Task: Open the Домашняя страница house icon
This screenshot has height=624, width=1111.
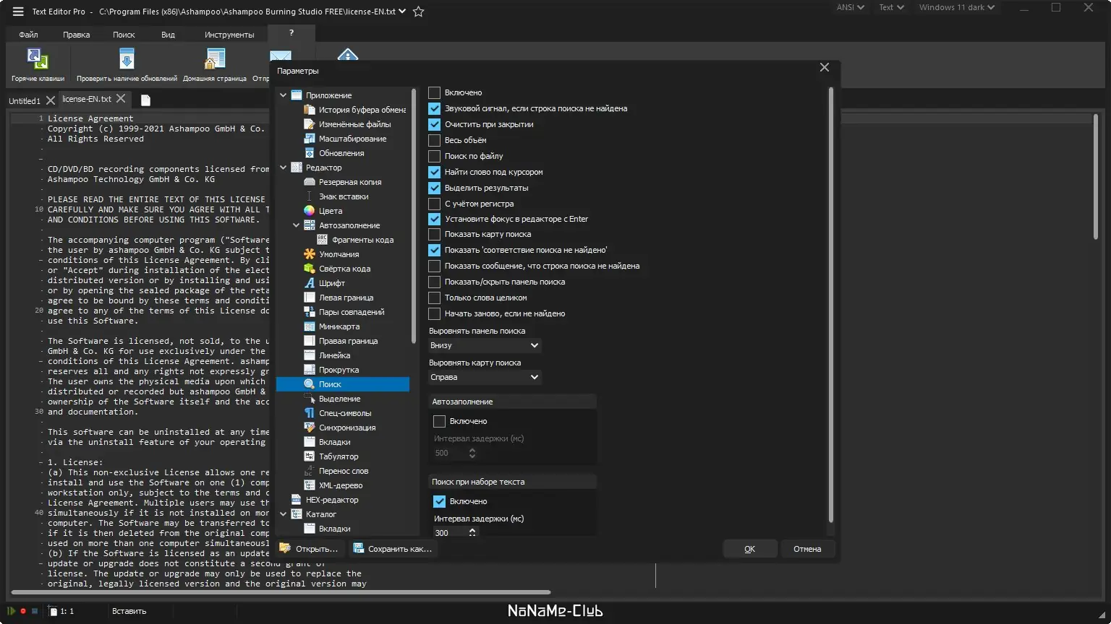Action: 215,58
